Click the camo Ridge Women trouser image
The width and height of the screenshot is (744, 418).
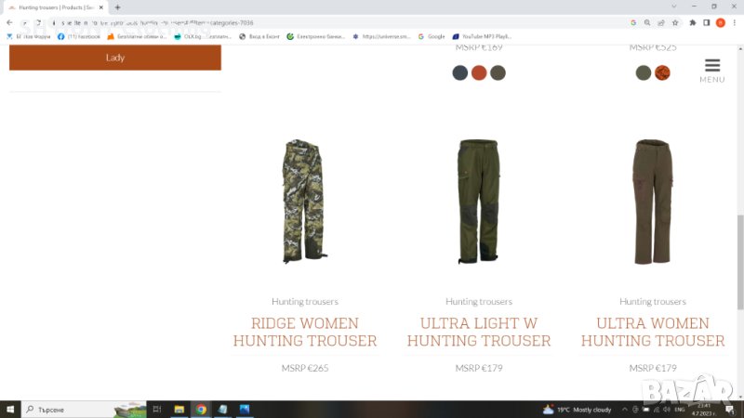(304, 202)
